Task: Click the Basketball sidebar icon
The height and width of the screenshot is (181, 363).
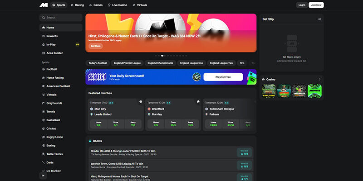Action: tap(44, 120)
